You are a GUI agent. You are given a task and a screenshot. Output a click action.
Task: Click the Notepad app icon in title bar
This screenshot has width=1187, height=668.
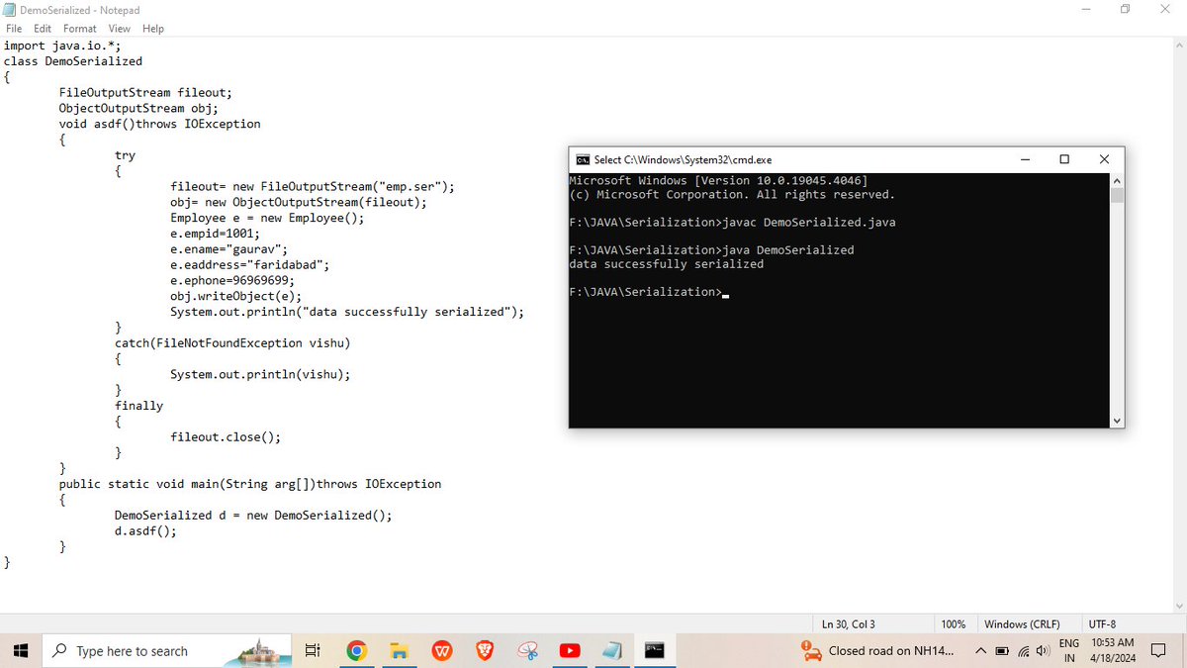(10, 10)
